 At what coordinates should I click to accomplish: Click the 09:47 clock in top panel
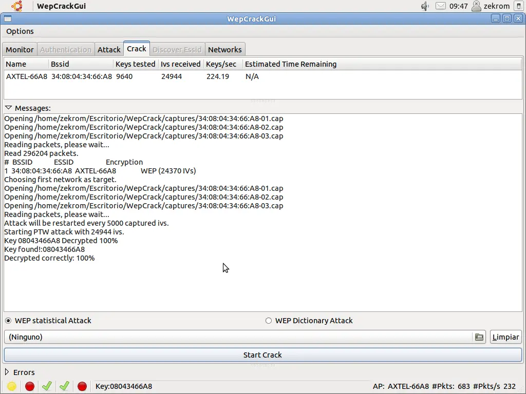click(459, 6)
